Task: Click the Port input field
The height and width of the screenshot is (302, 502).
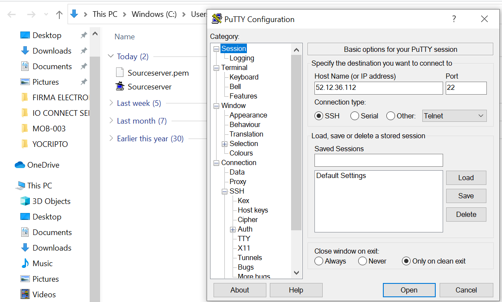Action: point(466,88)
